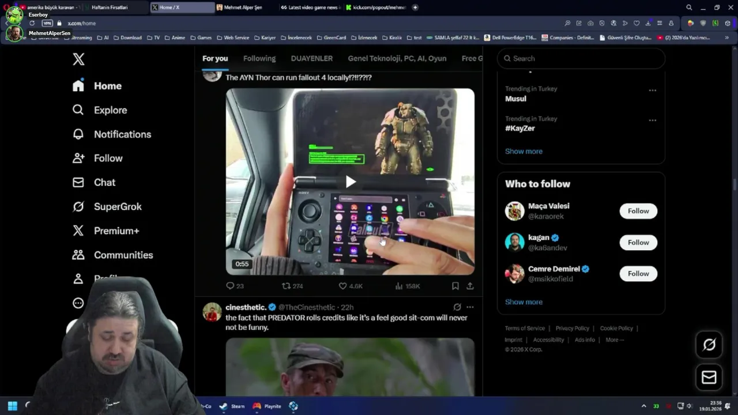This screenshot has width=738, height=415.
Task: Open the Privacy Policy link
Action: [x=573, y=328]
